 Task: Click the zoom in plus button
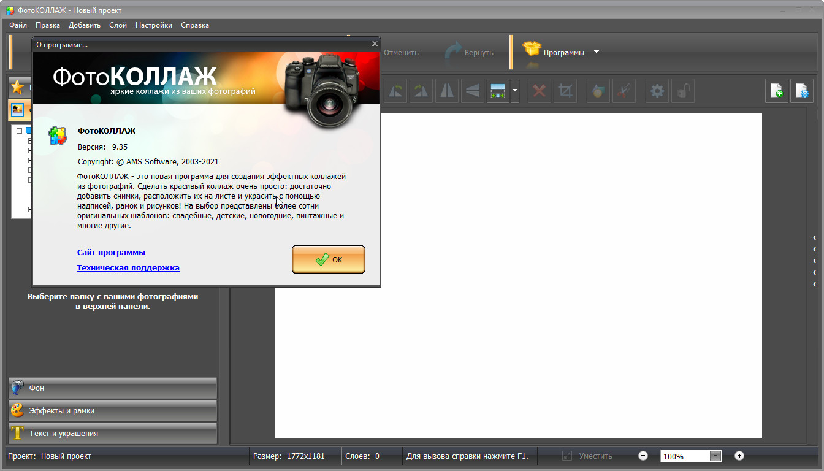[x=739, y=456]
